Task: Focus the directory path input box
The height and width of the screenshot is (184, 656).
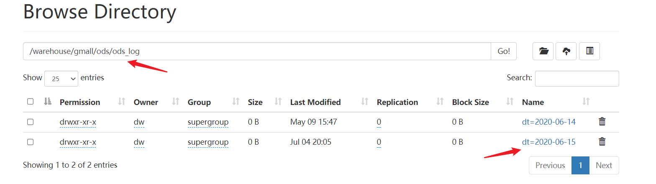Action: 257,51
